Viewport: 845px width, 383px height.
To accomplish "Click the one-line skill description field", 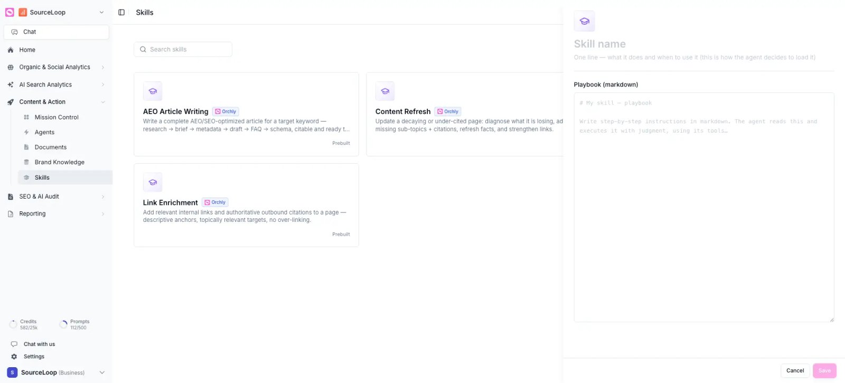I will pos(704,57).
